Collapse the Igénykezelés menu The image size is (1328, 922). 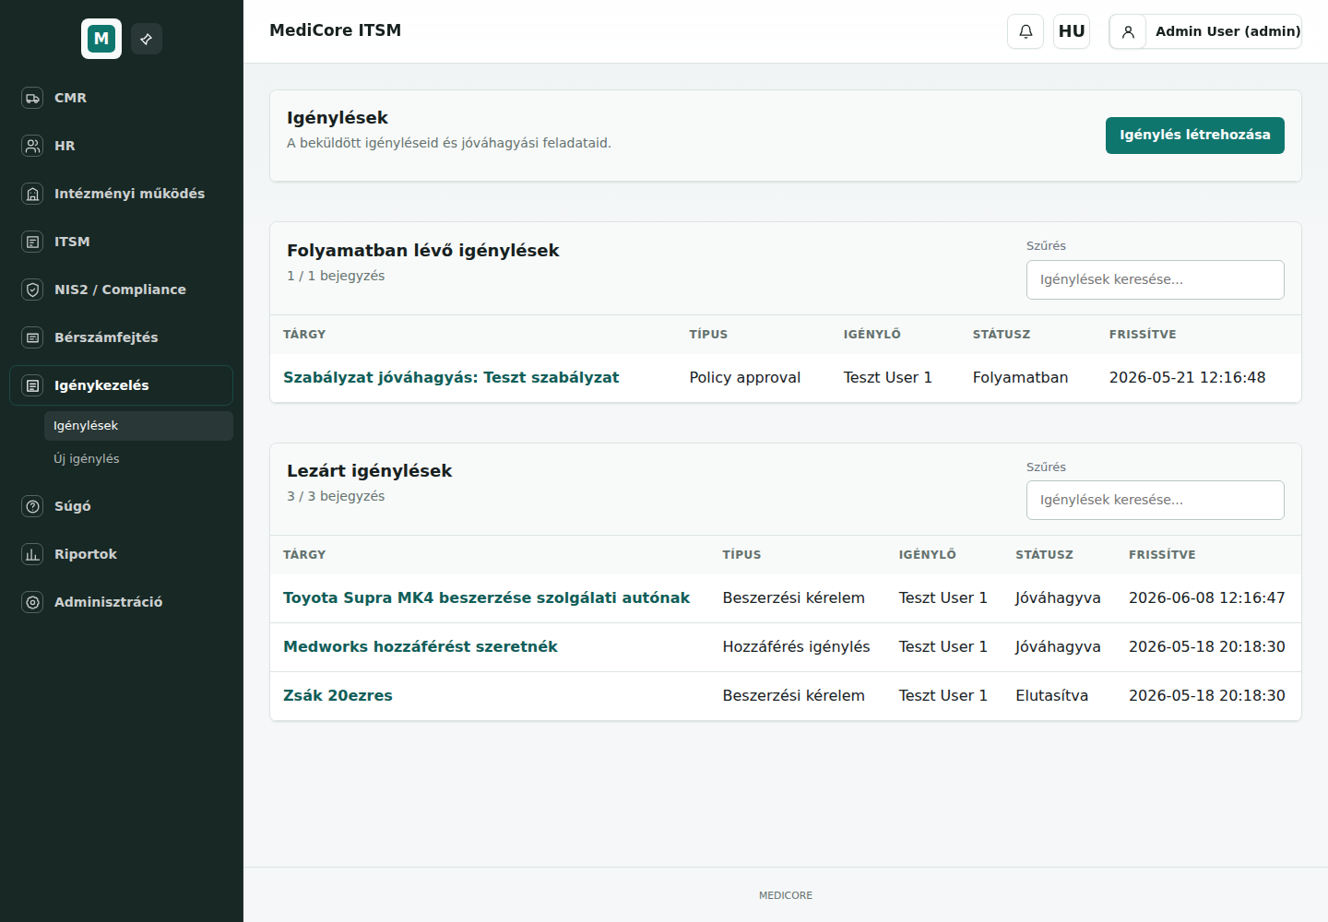click(122, 385)
